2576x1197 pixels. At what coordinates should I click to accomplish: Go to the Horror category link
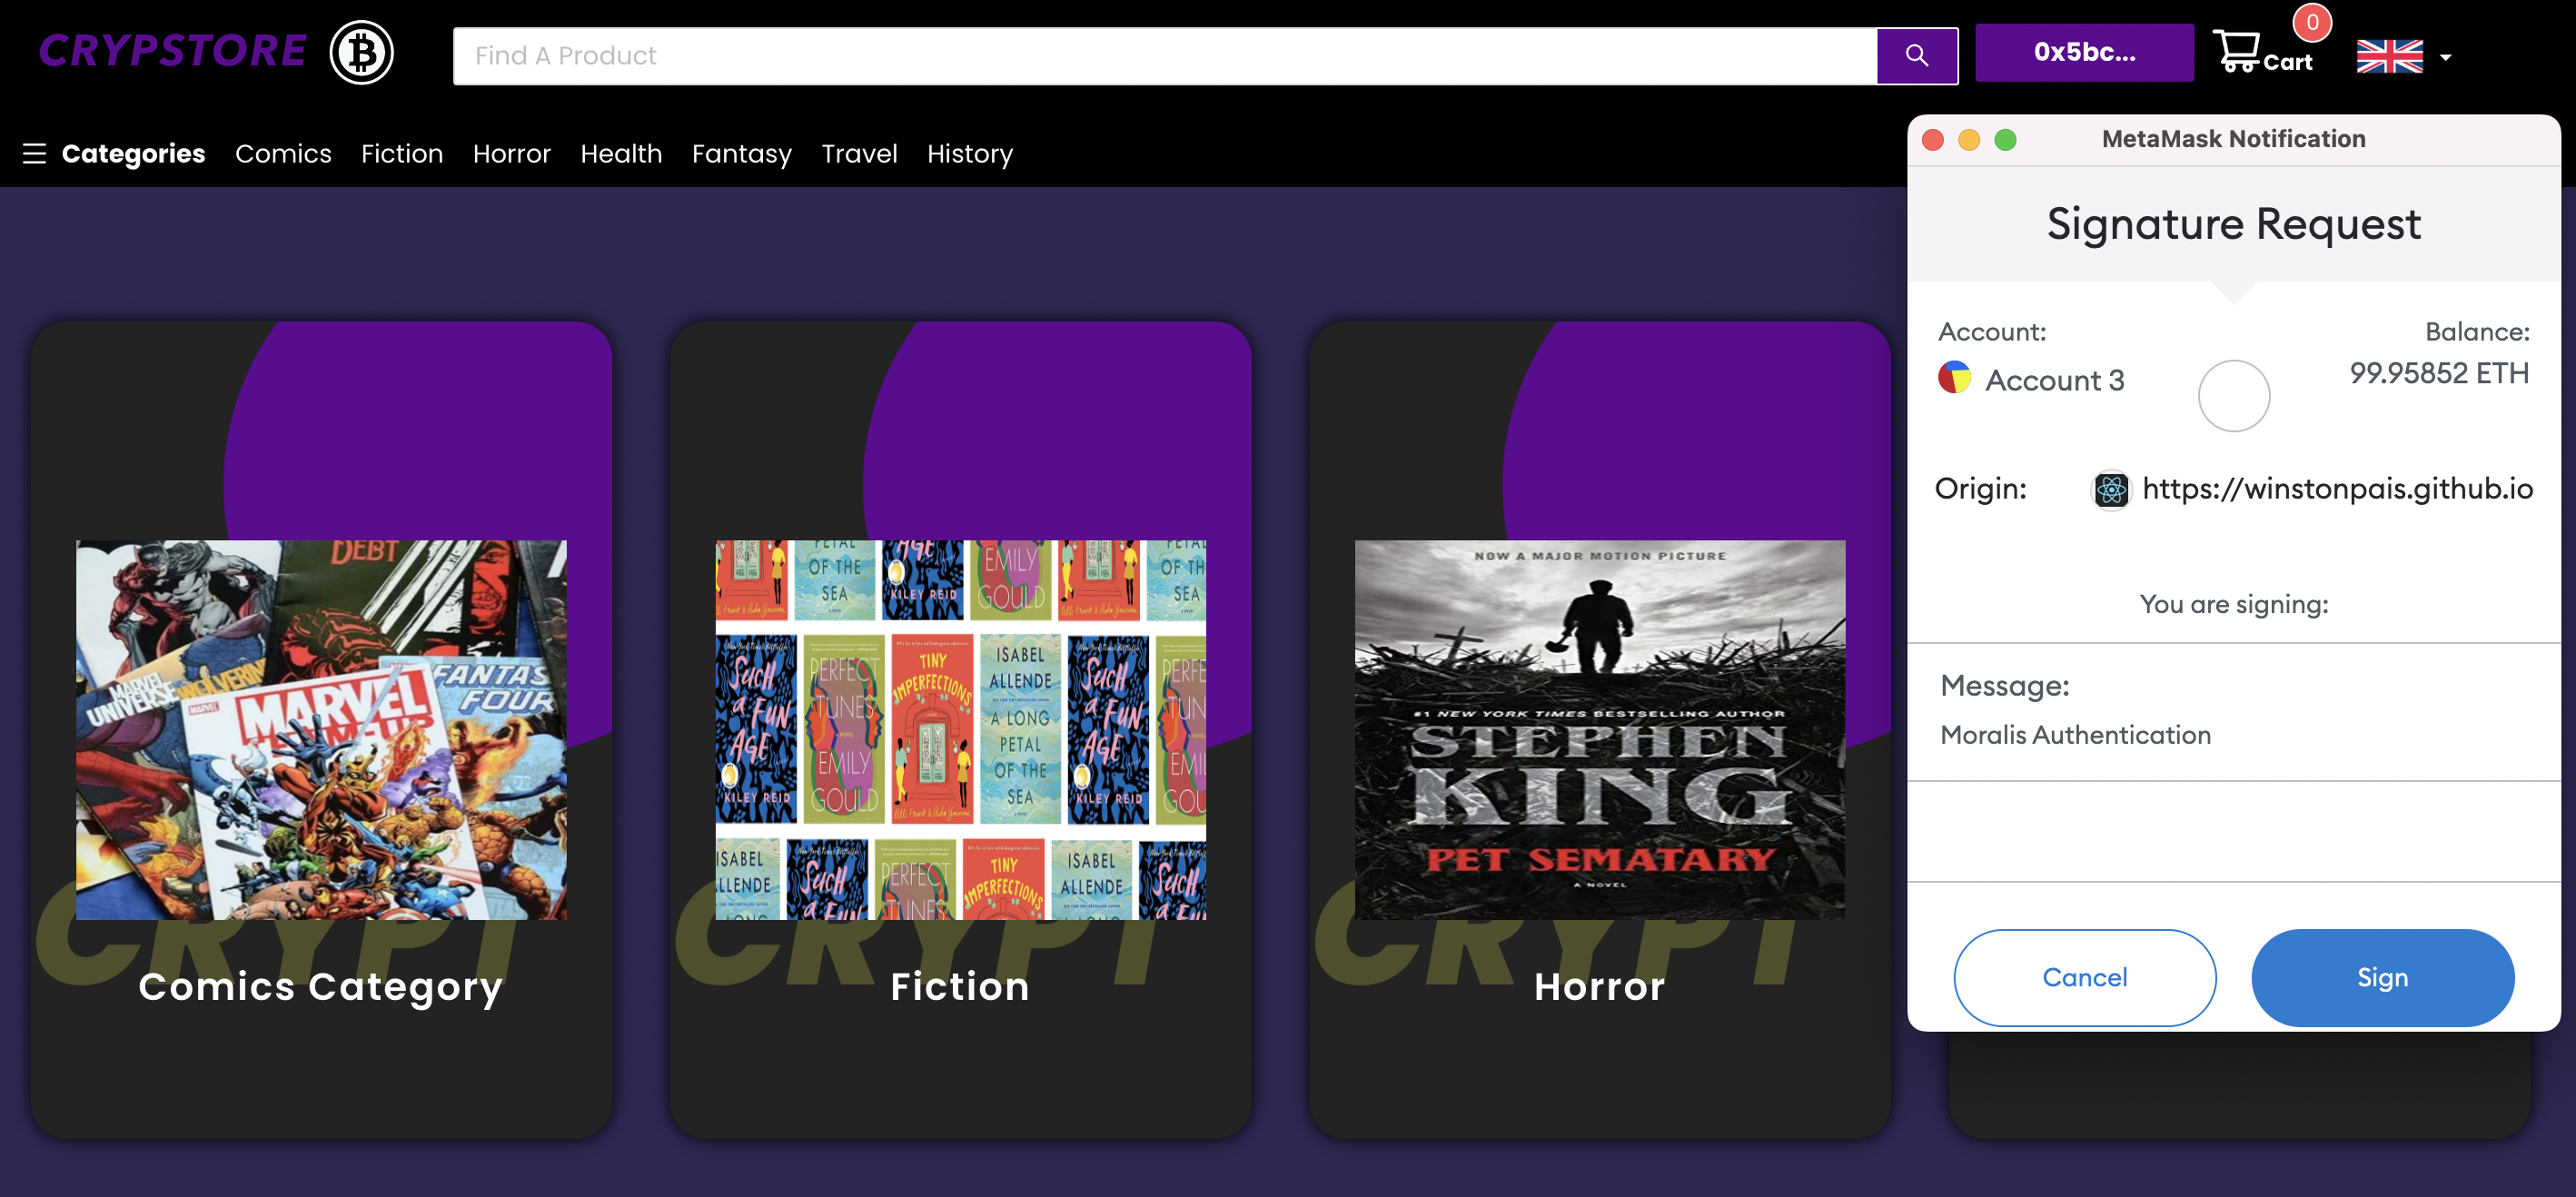pos(511,153)
